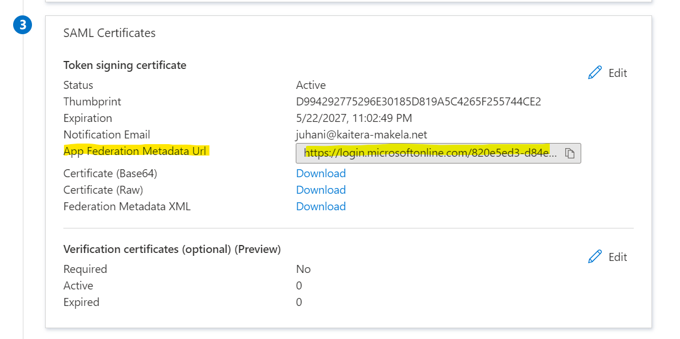680x339 pixels.
Task: Click pencil icon beside Token signing certificate
Action: coord(594,73)
